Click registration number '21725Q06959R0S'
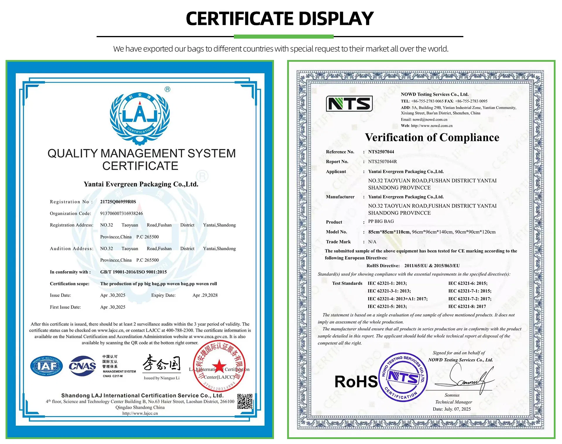 pyautogui.click(x=118, y=202)
